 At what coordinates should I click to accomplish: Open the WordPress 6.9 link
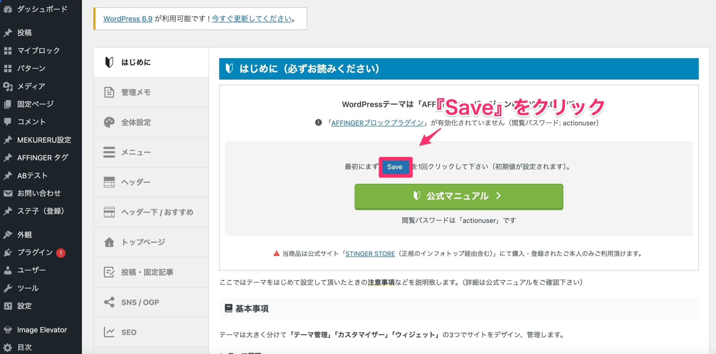[128, 19]
